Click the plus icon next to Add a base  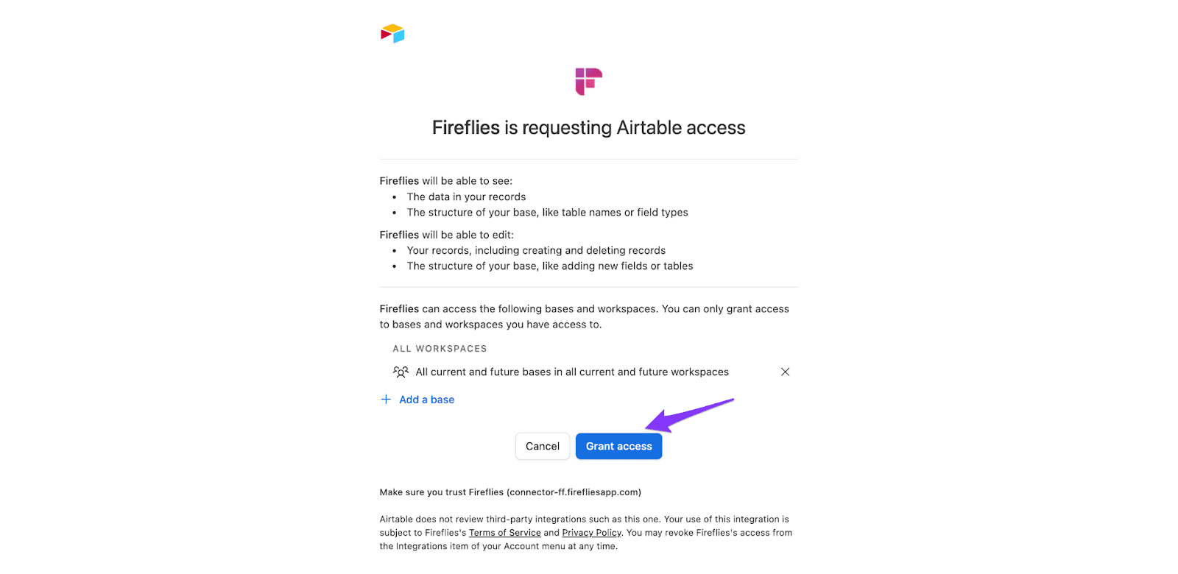click(x=386, y=400)
